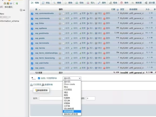This screenshot has width=156, height=117.
Task: Click the home icon in sidebar
Action: (5, 3)
